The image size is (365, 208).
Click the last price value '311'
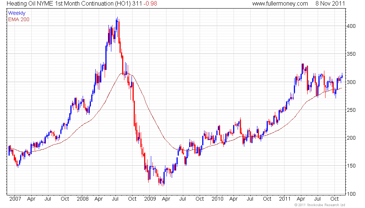[x=137, y=4]
